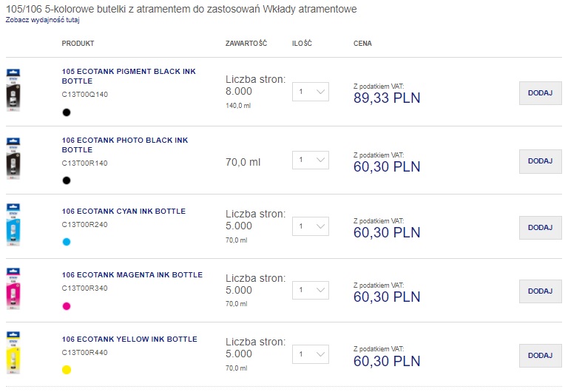Image resolution: width=568 pixels, height=392 pixels.
Task: Click the black dot under C13T00Q140
Action: click(x=67, y=112)
